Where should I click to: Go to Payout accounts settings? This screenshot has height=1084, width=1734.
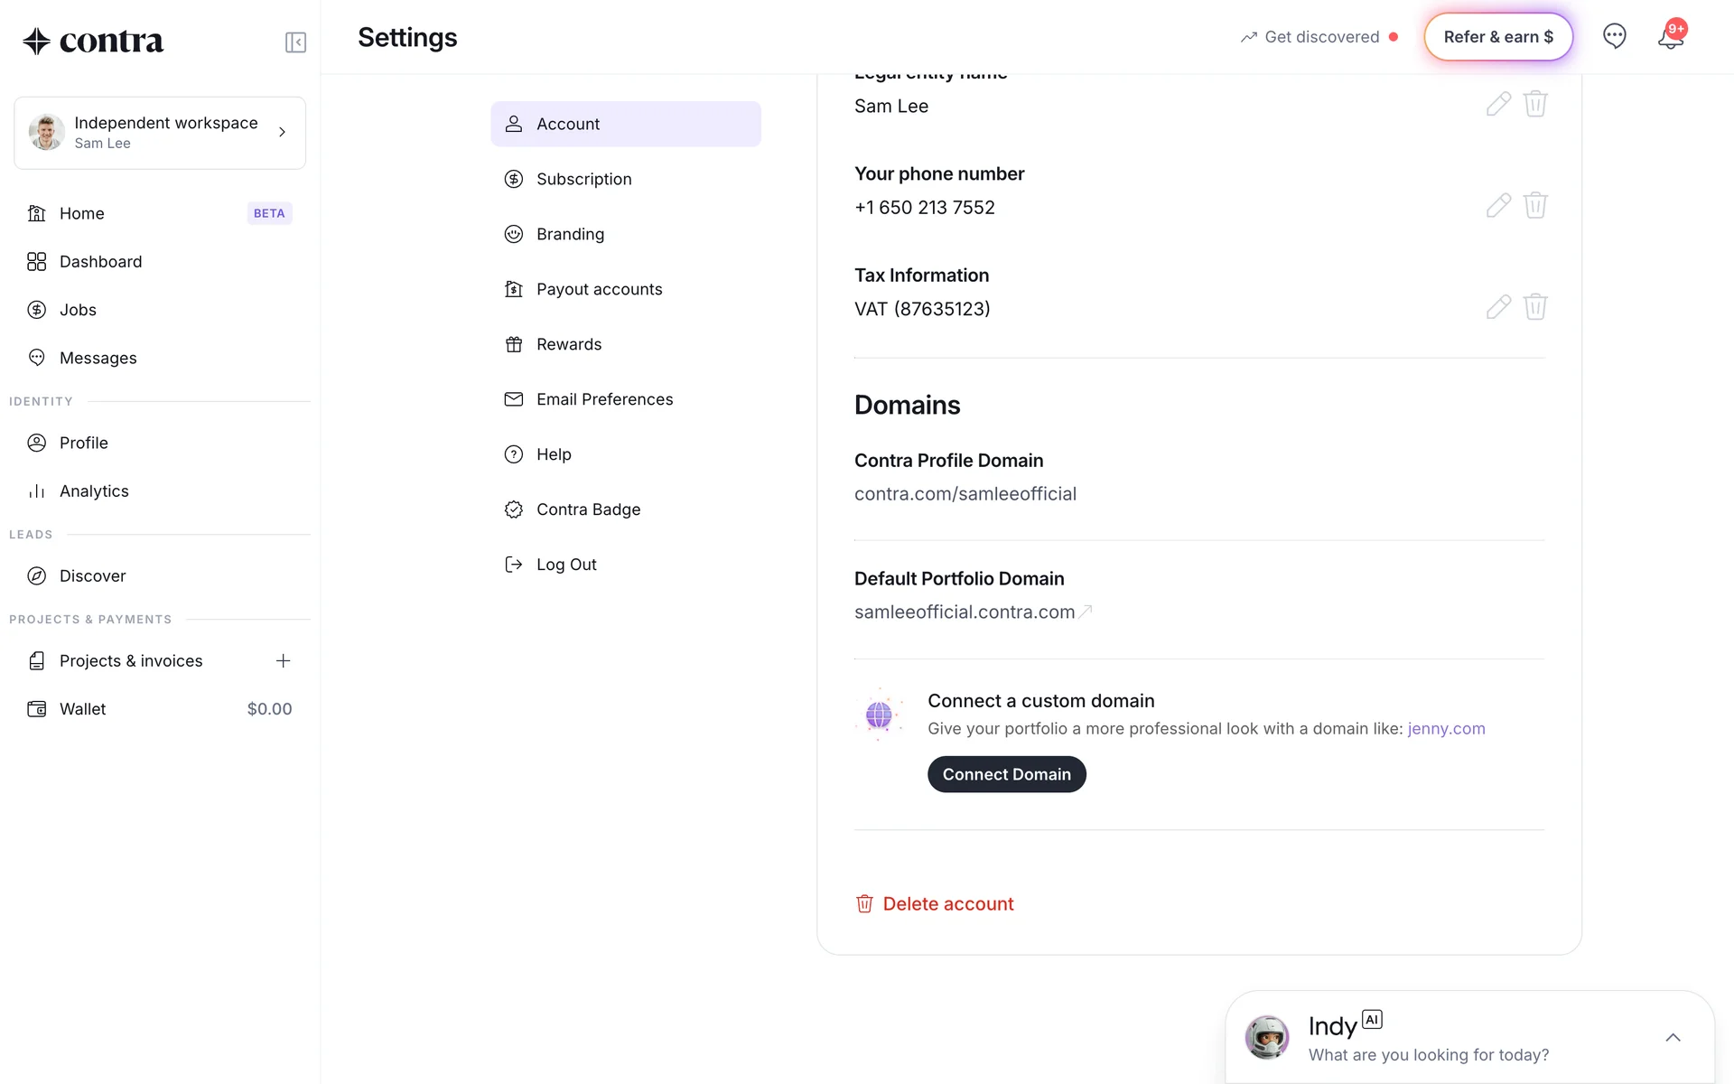(599, 289)
